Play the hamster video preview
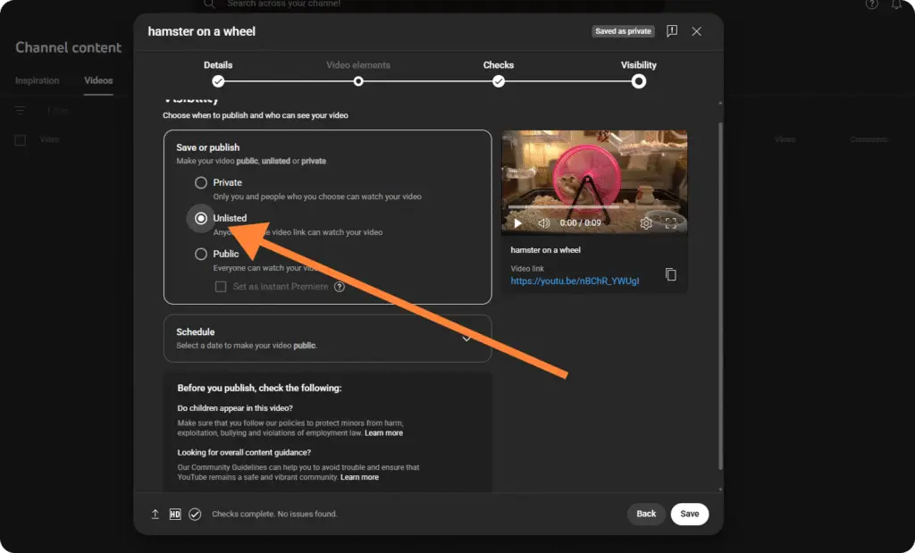915x553 pixels. pos(519,223)
